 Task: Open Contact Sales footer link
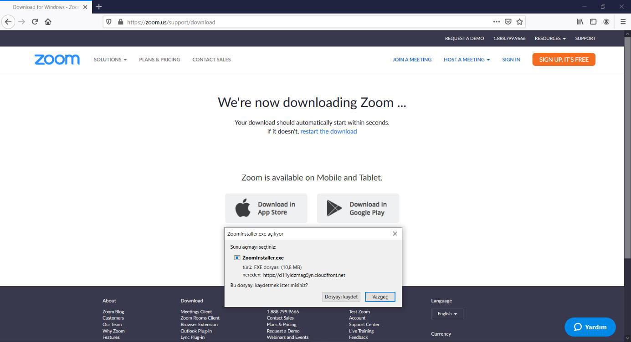click(x=280, y=318)
